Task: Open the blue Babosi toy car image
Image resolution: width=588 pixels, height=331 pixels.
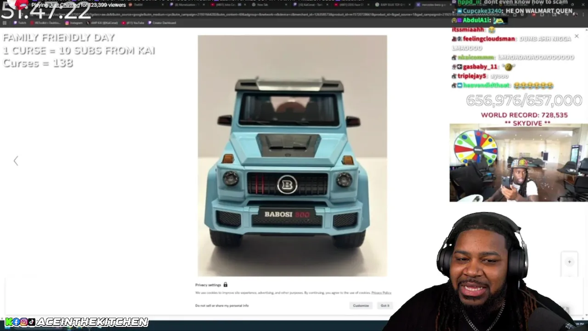Action: point(292,156)
